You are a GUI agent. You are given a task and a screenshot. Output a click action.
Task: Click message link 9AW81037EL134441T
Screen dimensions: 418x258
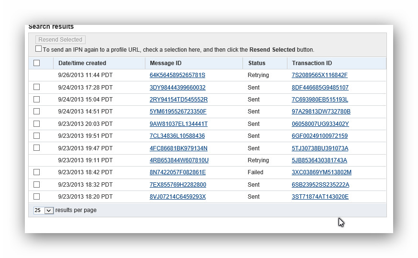(x=178, y=124)
